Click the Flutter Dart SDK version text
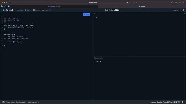The image size is (186, 104). click(x=168, y=102)
